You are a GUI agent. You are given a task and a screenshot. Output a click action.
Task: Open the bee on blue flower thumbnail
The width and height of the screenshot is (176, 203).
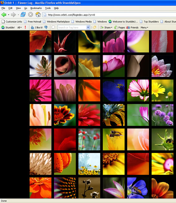(138, 188)
